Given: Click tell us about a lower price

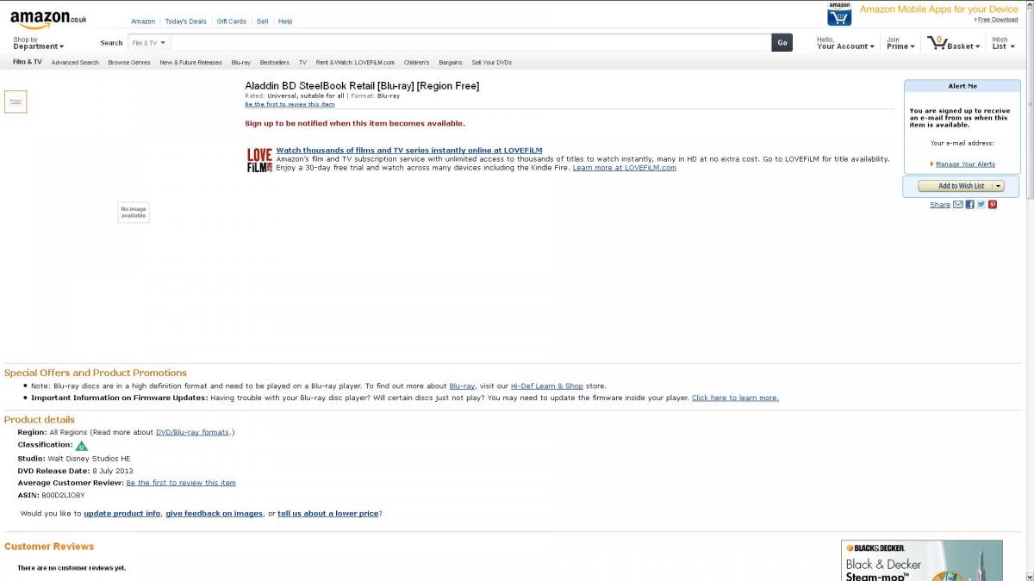Looking at the screenshot, I should click(328, 514).
